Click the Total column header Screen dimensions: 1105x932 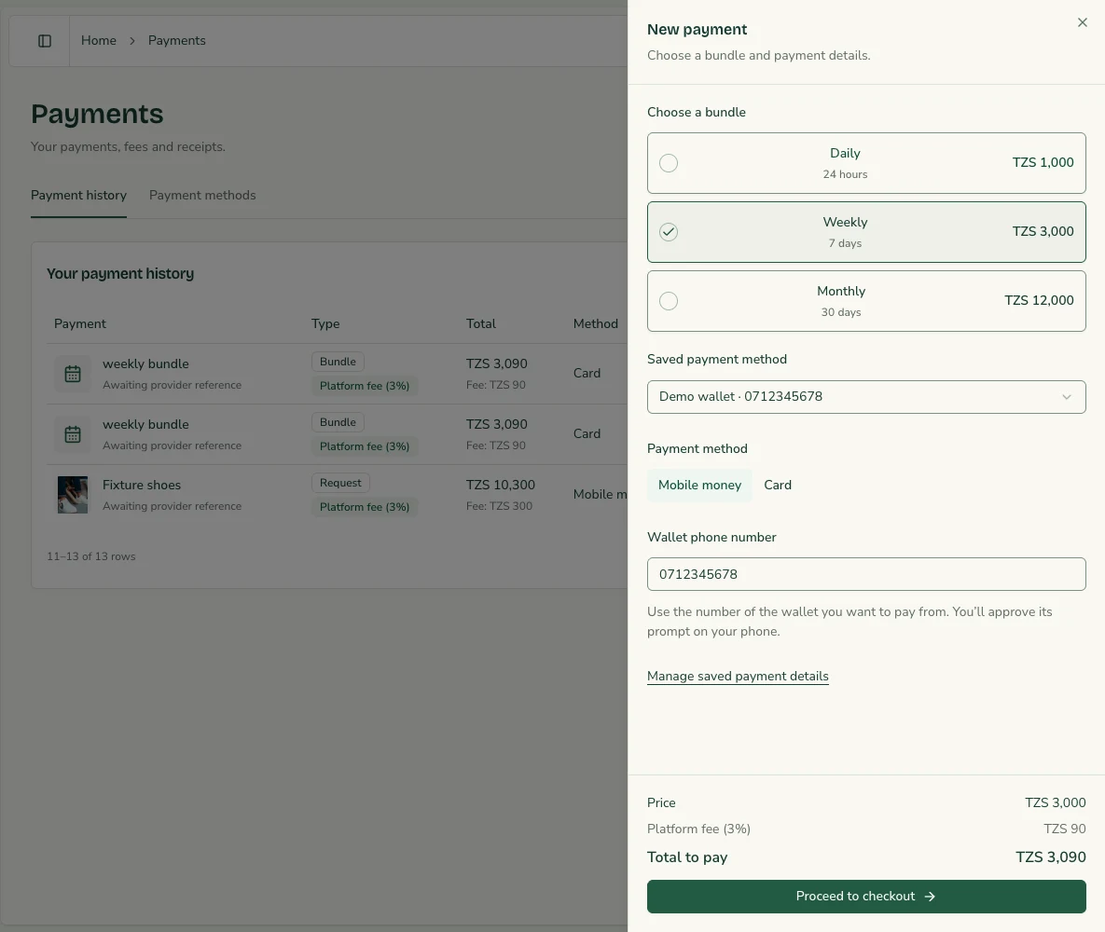click(480, 323)
